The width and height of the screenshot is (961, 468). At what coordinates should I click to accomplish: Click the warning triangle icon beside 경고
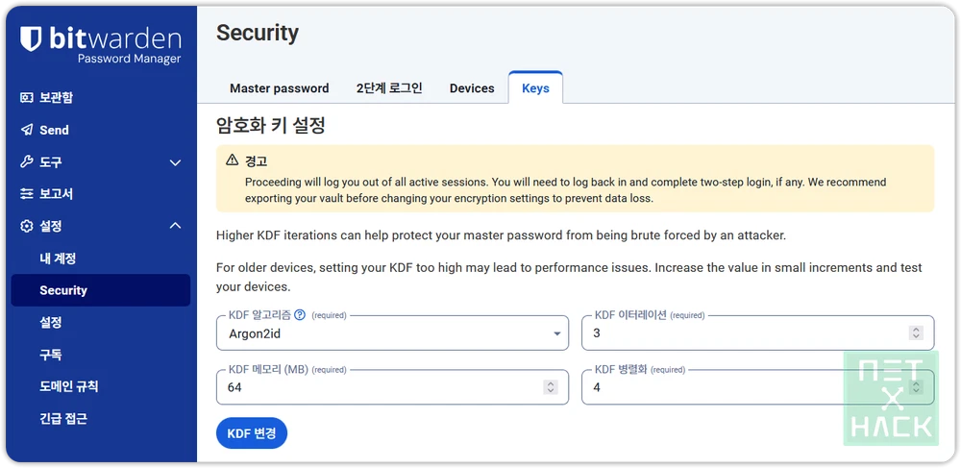coord(233,160)
